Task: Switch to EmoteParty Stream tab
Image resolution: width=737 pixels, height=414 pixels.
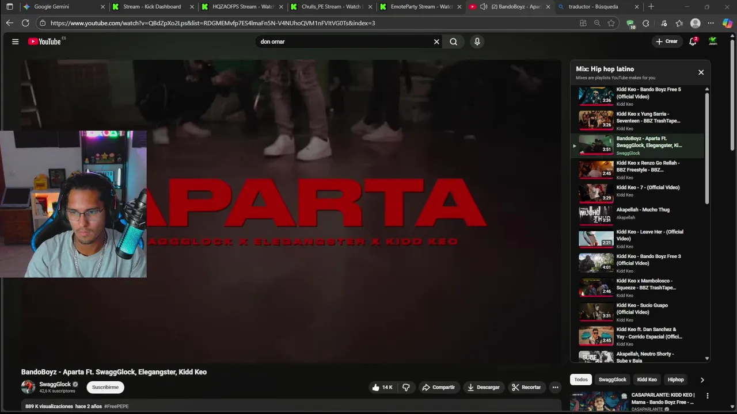Action: (421, 7)
